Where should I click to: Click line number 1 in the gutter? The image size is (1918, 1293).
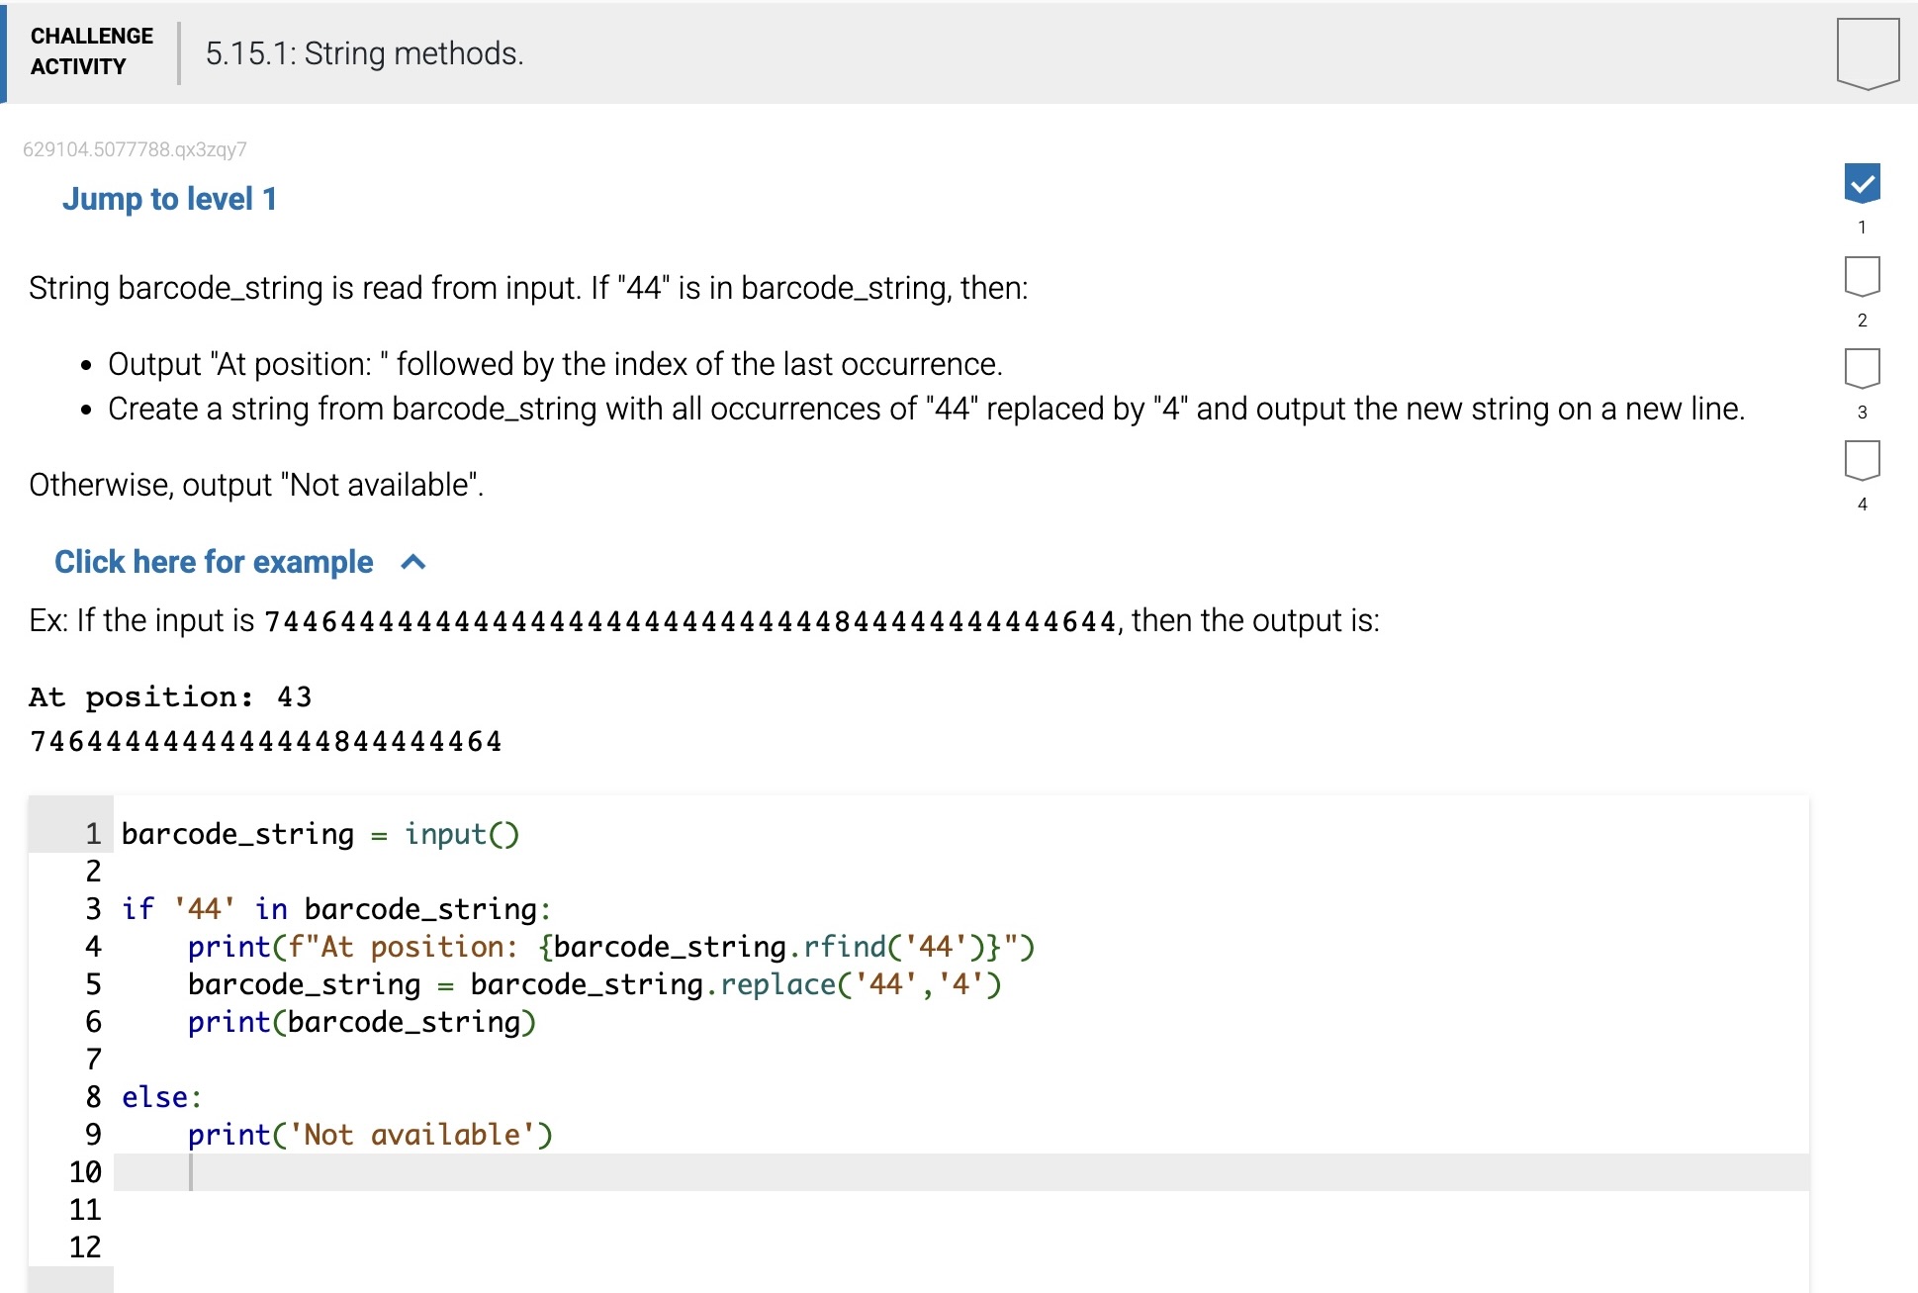click(93, 834)
